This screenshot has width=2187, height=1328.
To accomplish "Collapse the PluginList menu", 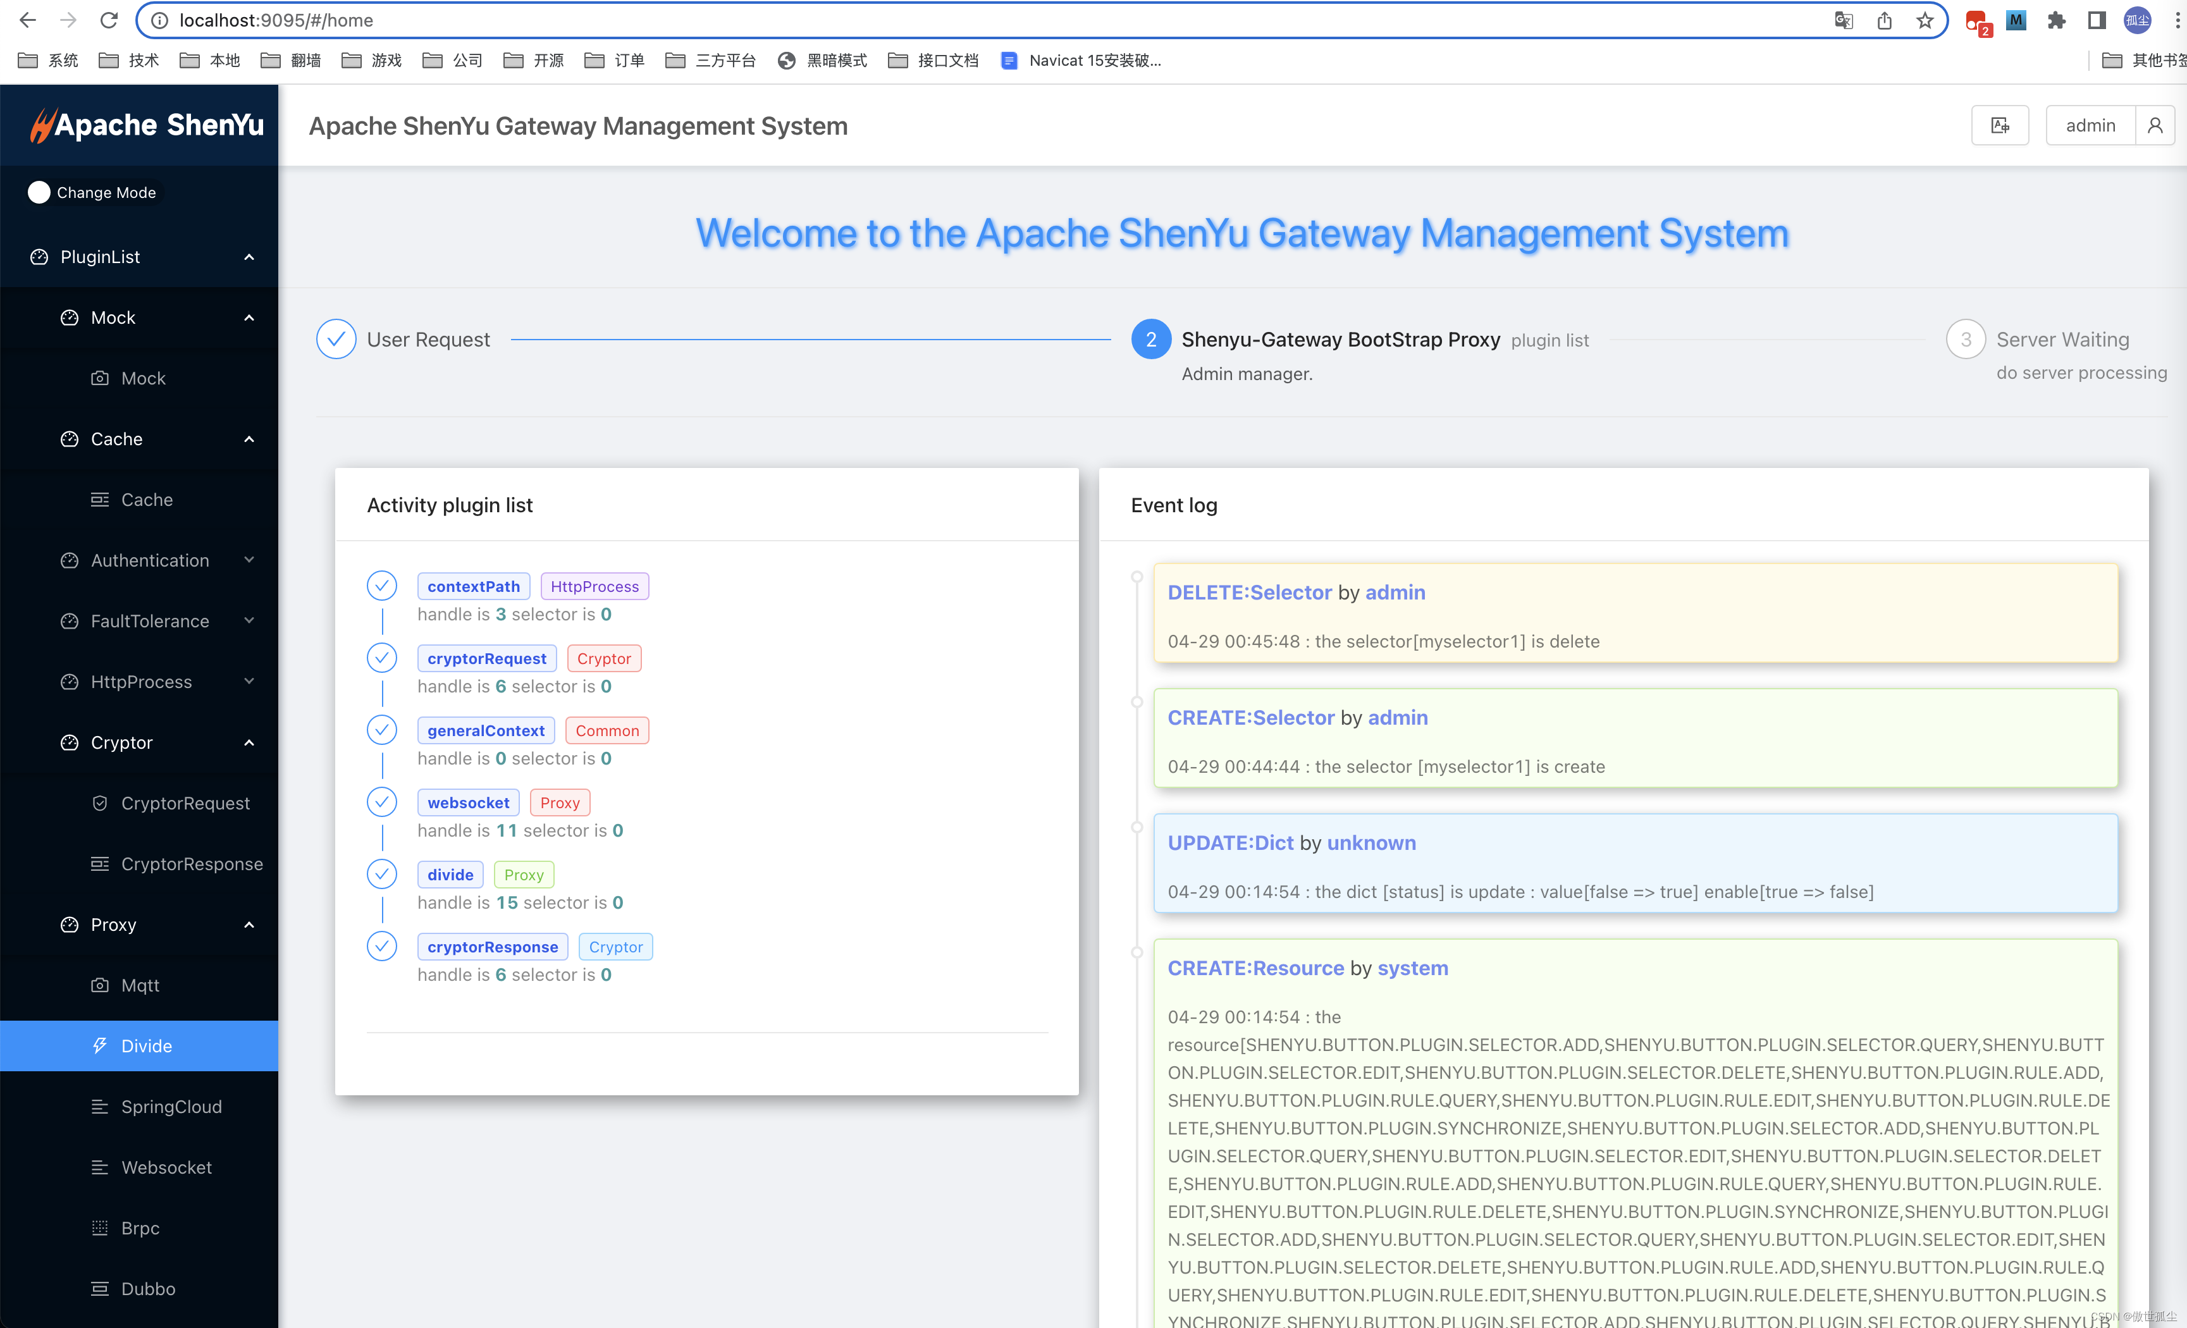I will coord(142,257).
